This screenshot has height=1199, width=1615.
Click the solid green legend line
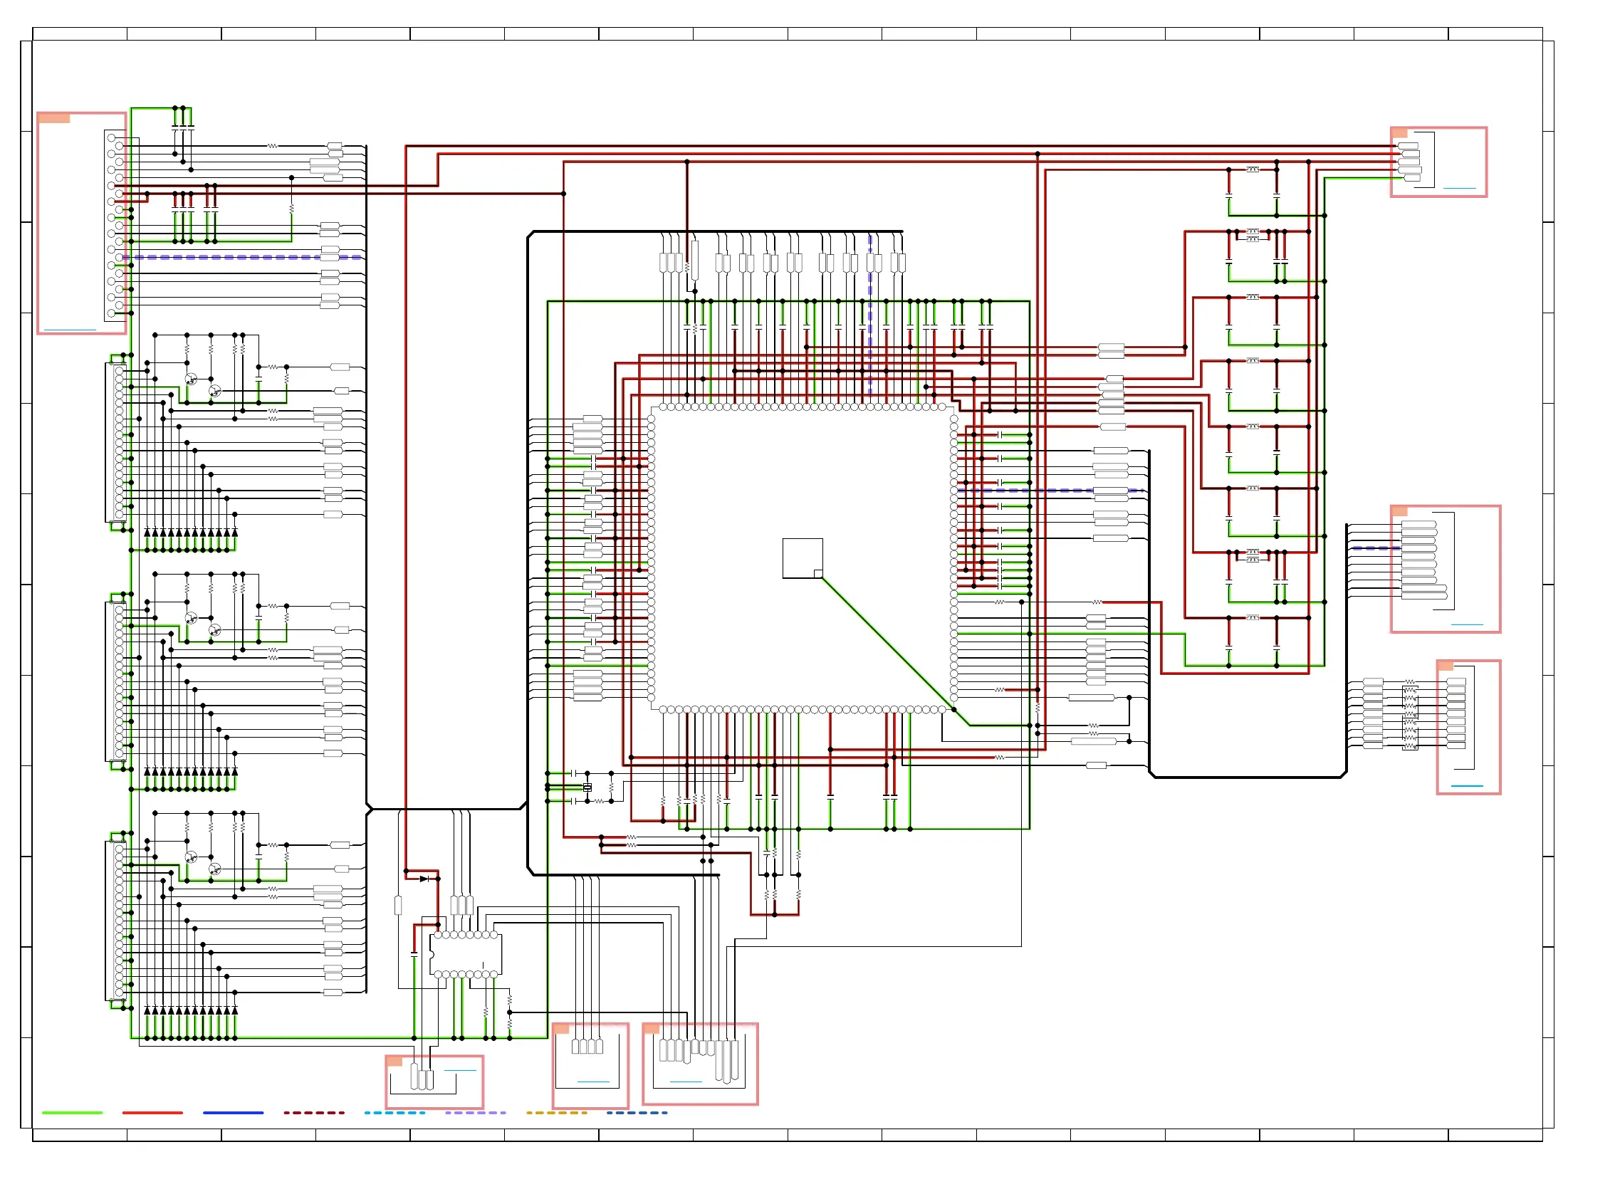pyautogui.click(x=72, y=1112)
